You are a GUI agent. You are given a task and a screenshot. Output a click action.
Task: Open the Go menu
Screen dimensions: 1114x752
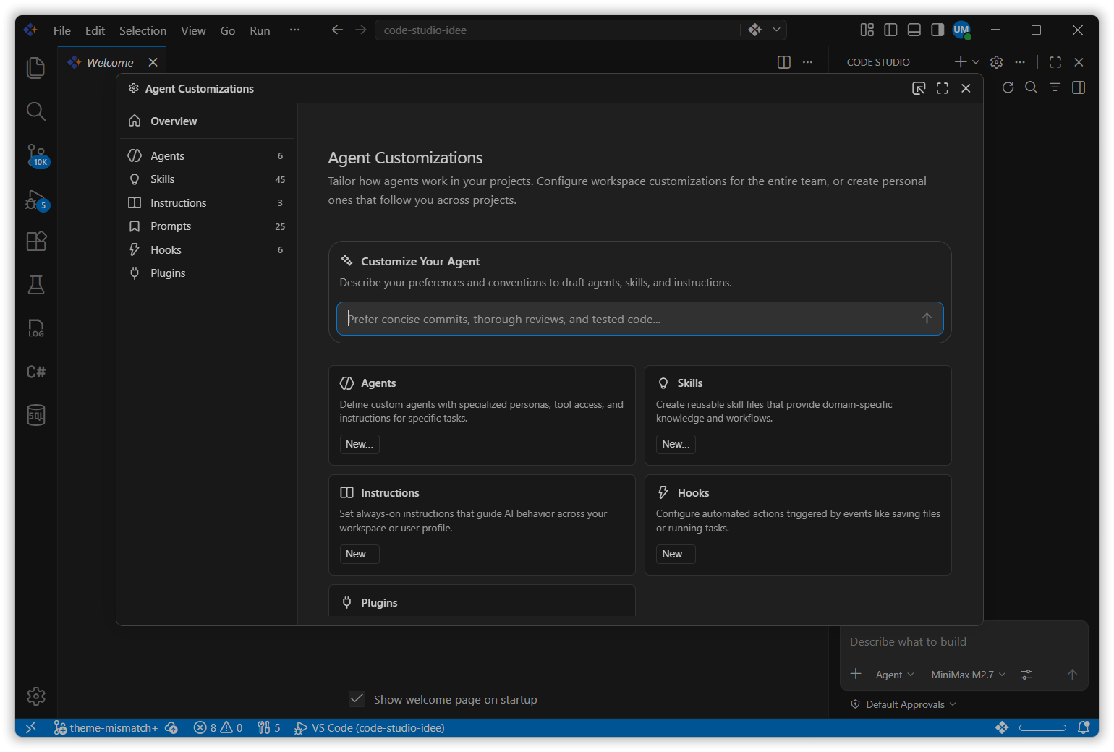click(x=228, y=30)
